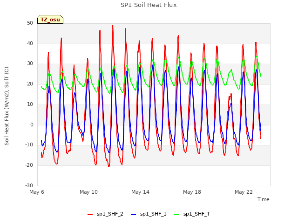Click the 40 y-axis tick label
Image resolution: width=298 pixels, height=223 pixels.
(30, 43)
